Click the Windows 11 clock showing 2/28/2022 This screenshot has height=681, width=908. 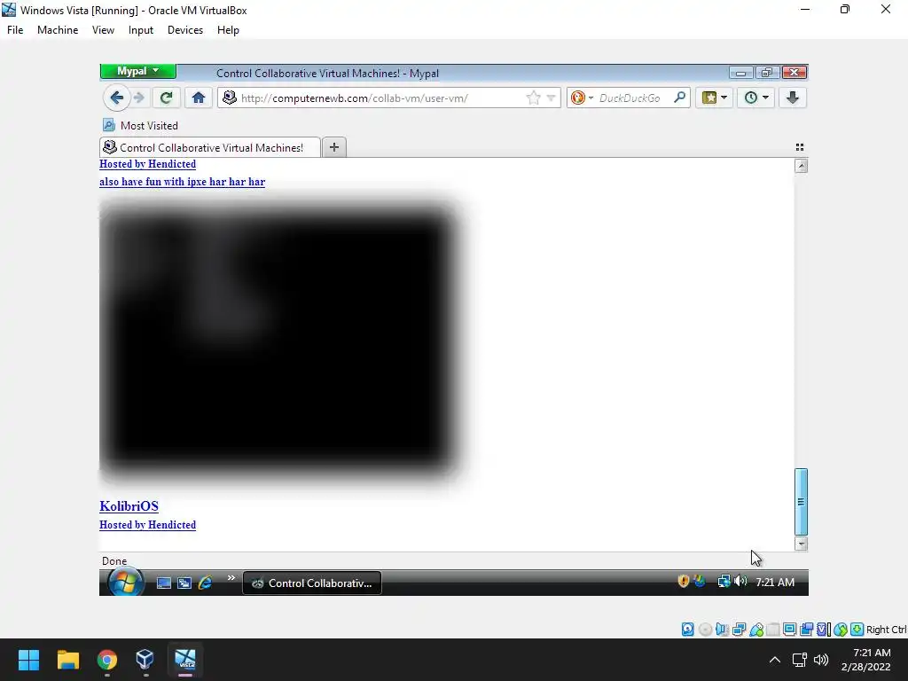865,660
